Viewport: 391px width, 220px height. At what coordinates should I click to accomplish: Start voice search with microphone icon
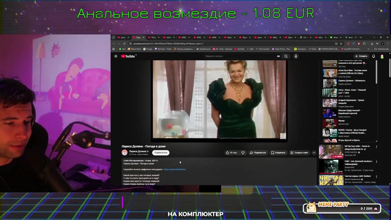296,56
